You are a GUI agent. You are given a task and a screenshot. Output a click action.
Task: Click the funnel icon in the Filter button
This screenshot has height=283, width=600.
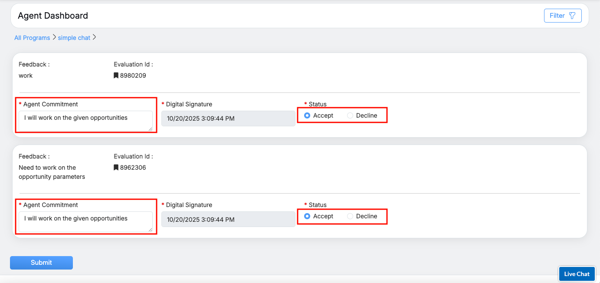coord(572,16)
